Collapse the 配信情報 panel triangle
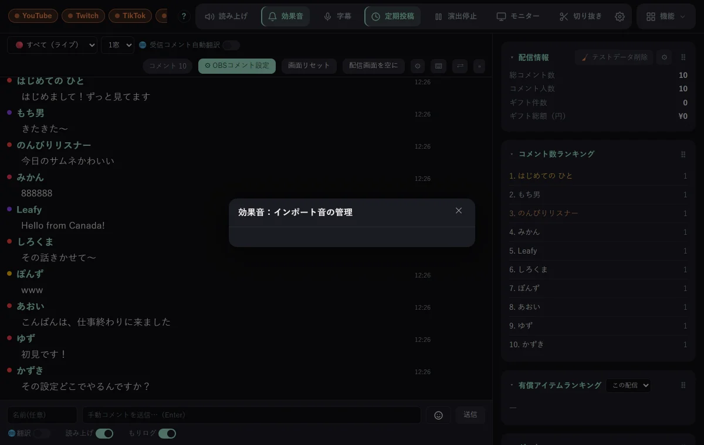The width and height of the screenshot is (704, 445). point(512,57)
